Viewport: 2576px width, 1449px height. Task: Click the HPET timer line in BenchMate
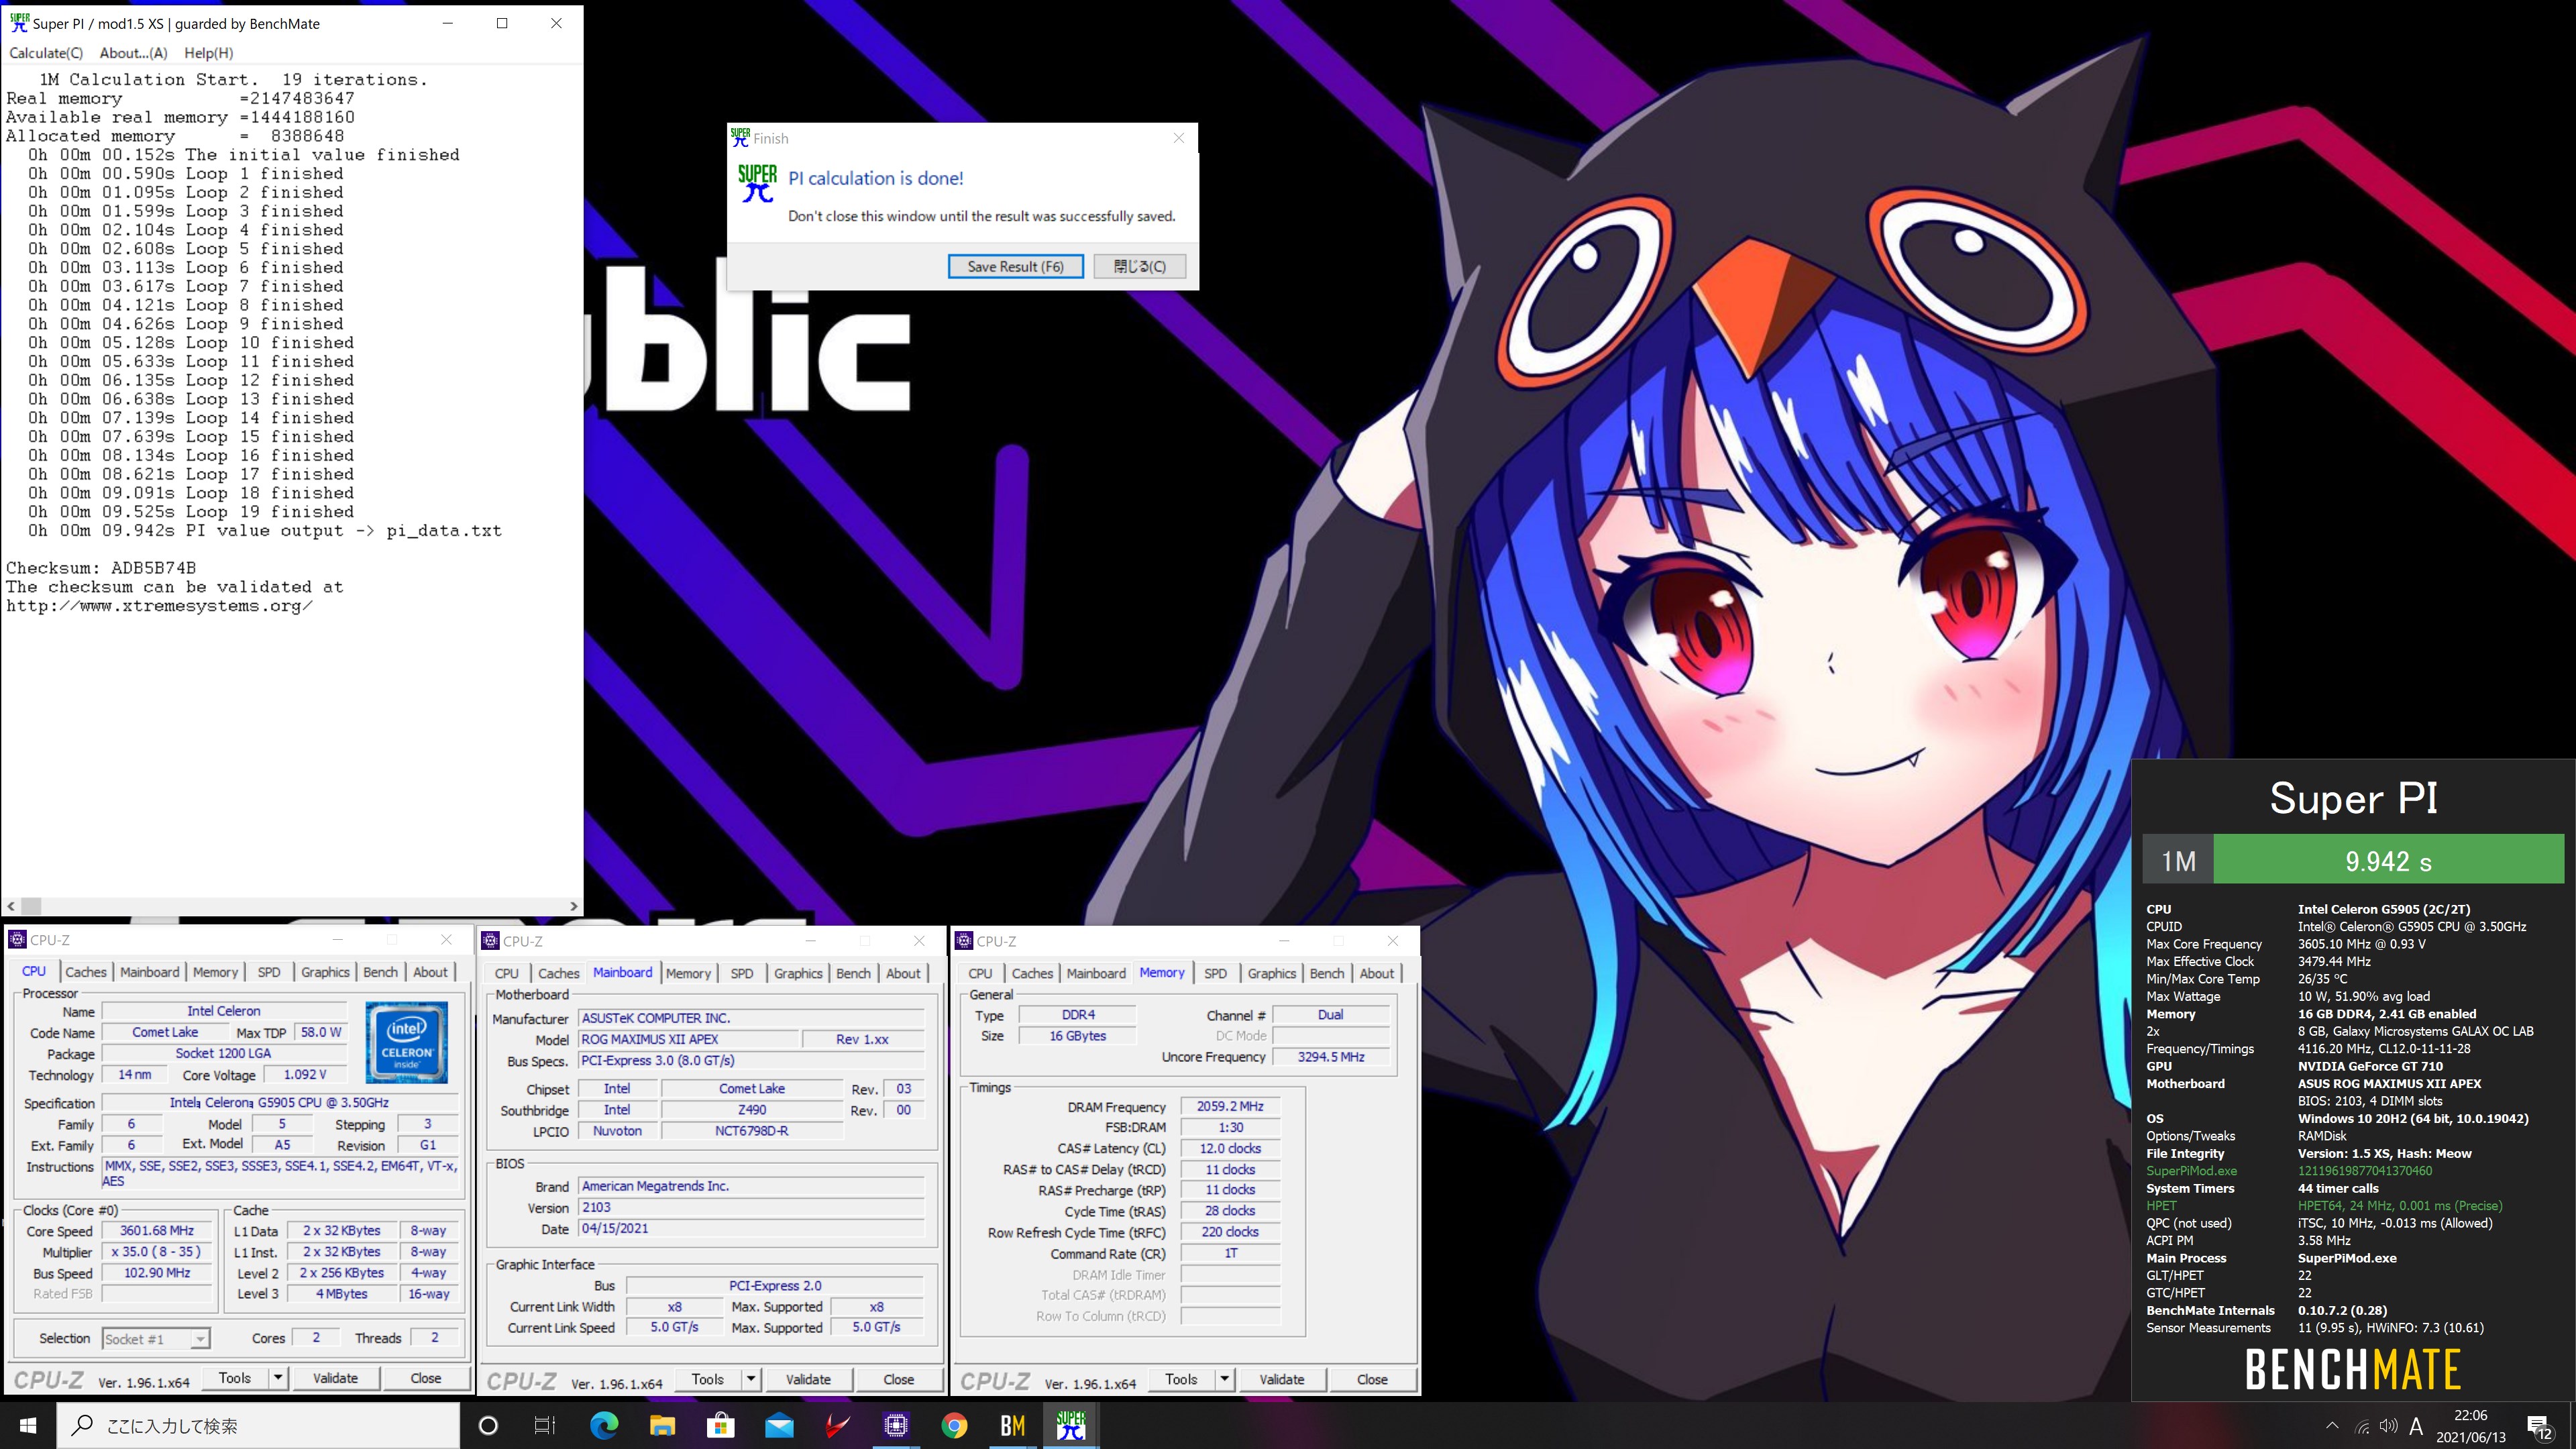(2324, 1206)
